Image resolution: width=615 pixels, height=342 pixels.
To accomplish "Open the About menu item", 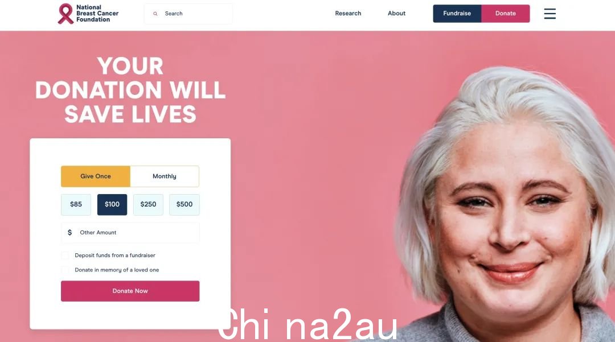I will [396, 13].
